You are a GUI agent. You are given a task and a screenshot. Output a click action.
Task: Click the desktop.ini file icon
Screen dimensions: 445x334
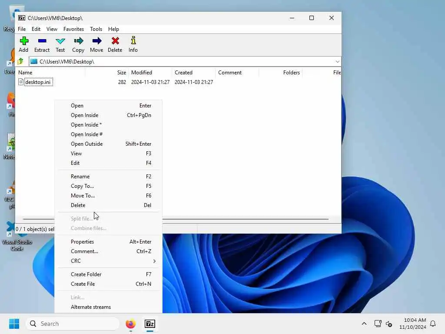21,82
